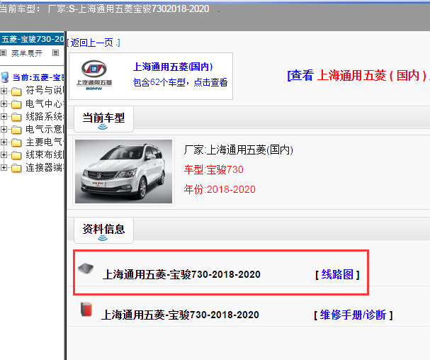The image size is (430, 360).
Task: Click folder icon beside 主要电气
Action: pos(16,142)
